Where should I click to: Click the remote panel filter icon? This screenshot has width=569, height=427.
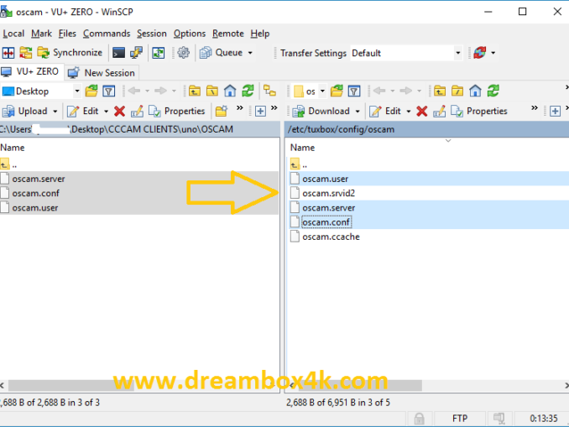click(354, 91)
